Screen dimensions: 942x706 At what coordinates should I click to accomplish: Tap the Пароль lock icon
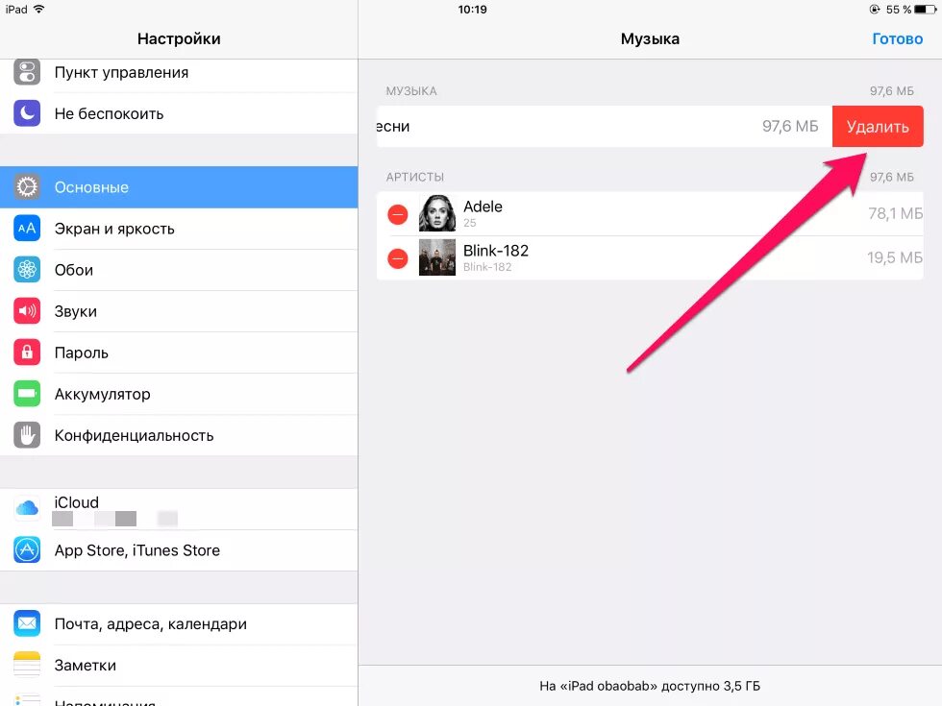point(27,353)
